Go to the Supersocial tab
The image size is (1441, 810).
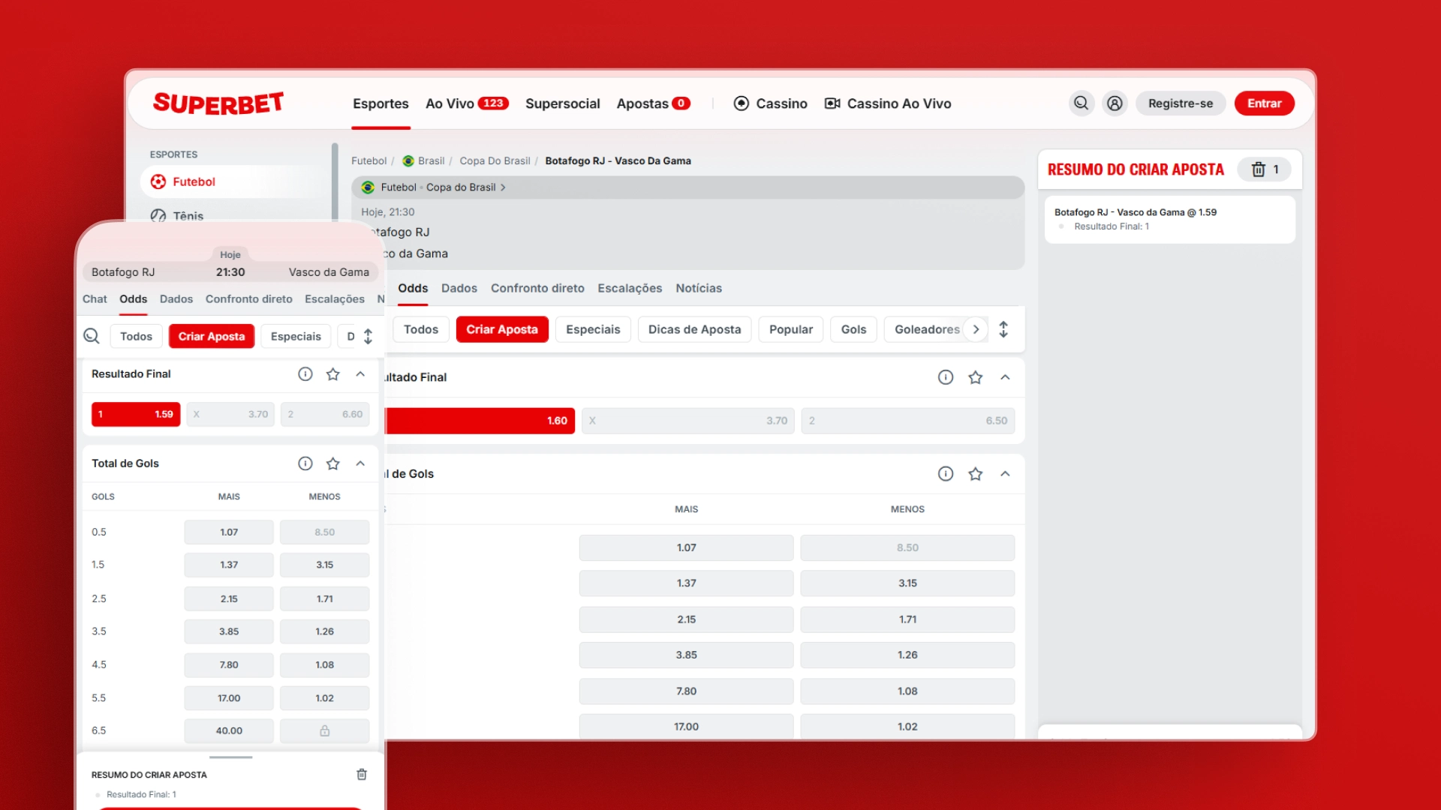click(x=563, y=103)
